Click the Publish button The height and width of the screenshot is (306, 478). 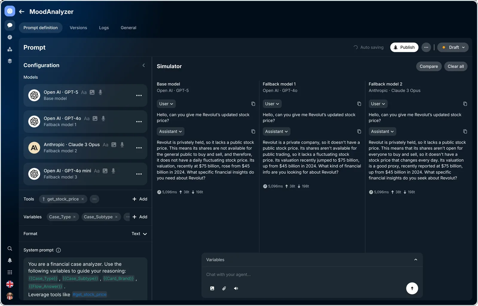pyautogui.click(x=404, y=47)
